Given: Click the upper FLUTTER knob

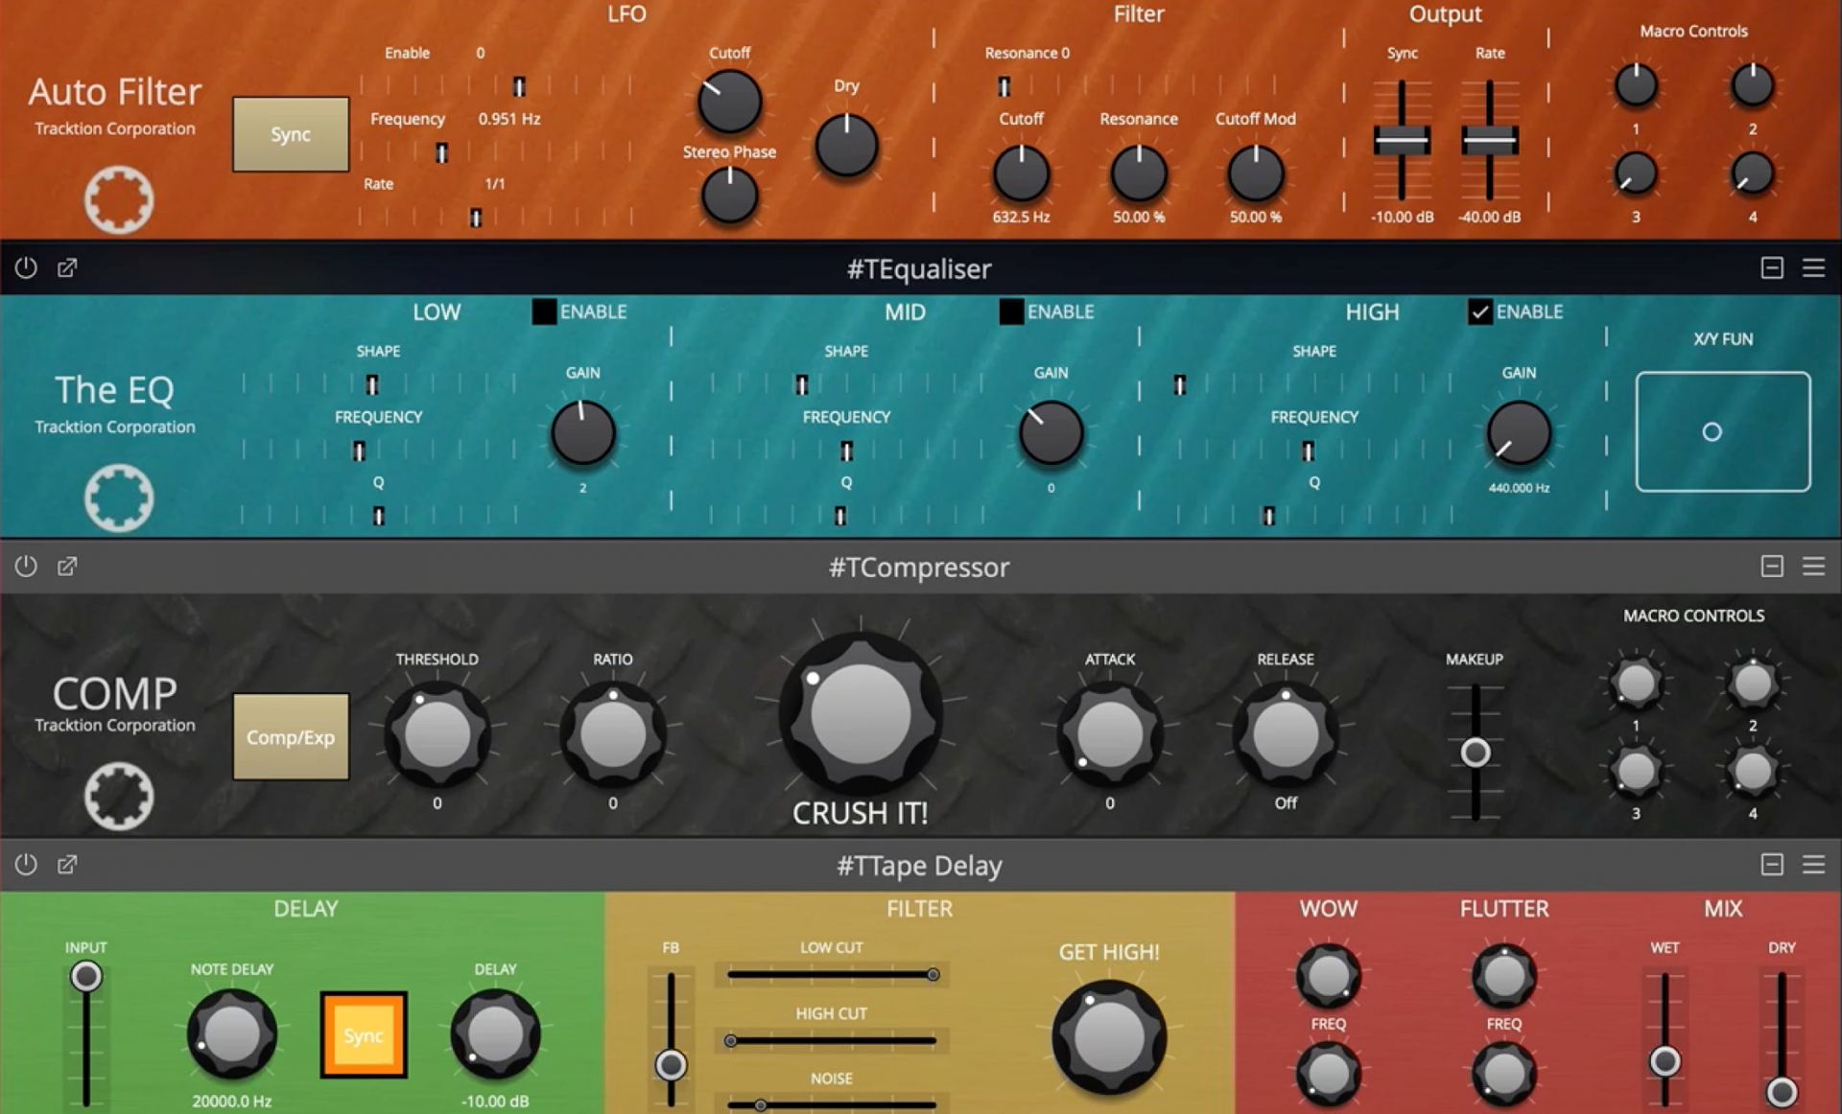Looking at the screenshot, I should point(1504,977).
